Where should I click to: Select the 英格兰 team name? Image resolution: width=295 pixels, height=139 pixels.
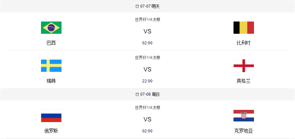click(x=243, y=81)
